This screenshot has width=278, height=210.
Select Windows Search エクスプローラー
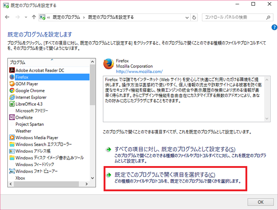tap(43, 144)
